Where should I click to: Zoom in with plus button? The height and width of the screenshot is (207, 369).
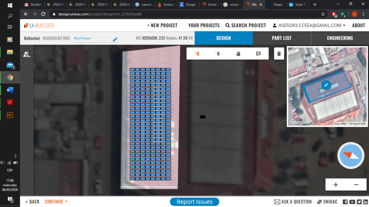(x=336, y=185)
